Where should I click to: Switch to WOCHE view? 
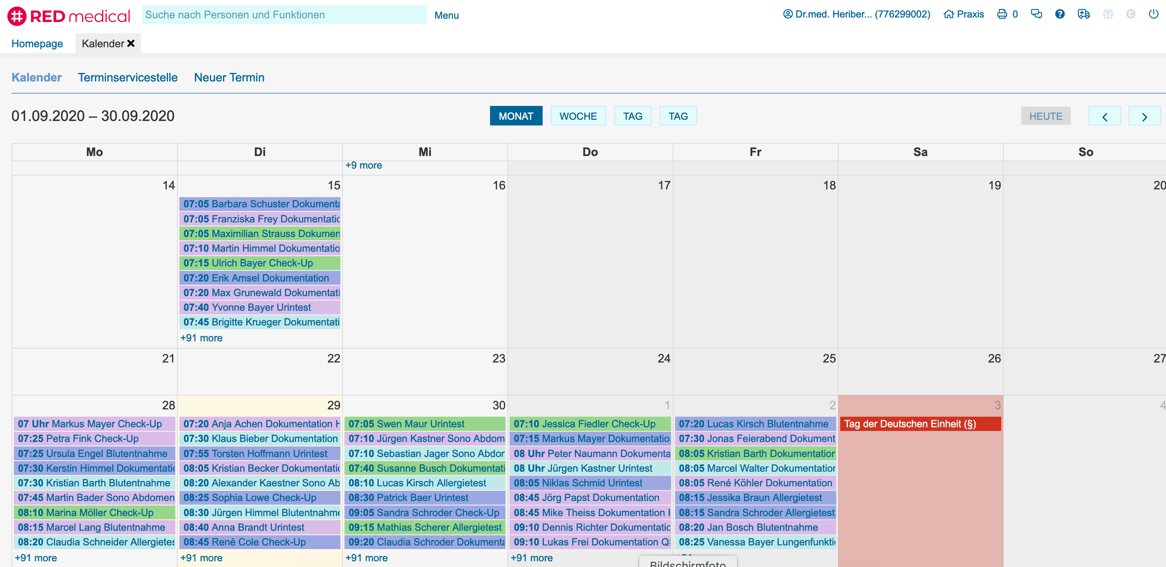point(578,116)
